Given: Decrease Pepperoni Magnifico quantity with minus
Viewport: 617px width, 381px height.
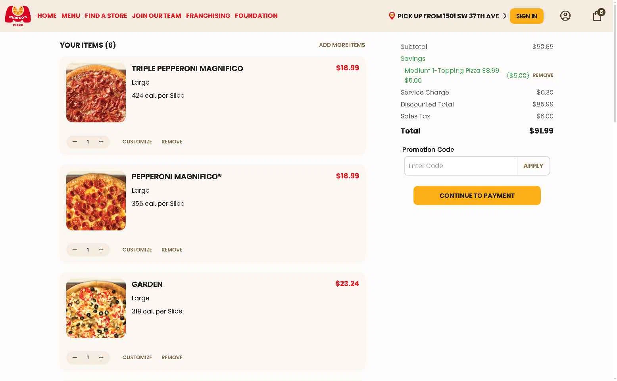Looking at the screenshot, I should coord(75,249).
